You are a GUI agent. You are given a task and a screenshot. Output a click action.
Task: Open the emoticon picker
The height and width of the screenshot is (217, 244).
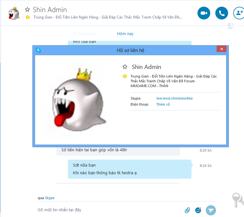click(x=198, y=210)
